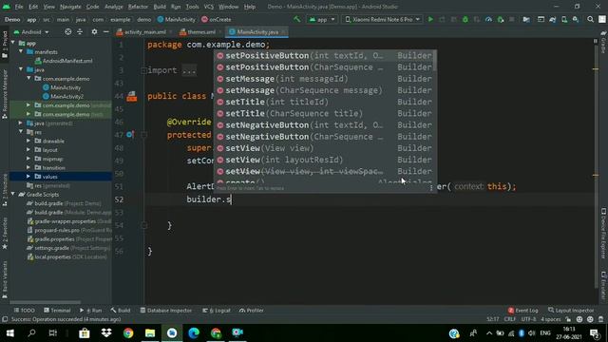Click the scroll-from-source target icon in Project panel
This screenshot has height=342, width=608.
point(67,31)
